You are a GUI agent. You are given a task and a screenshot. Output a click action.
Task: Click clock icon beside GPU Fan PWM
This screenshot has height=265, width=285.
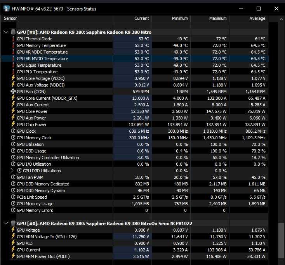13,177
